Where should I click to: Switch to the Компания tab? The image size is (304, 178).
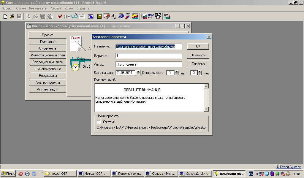pyautogui.click(x=48, y=42)
